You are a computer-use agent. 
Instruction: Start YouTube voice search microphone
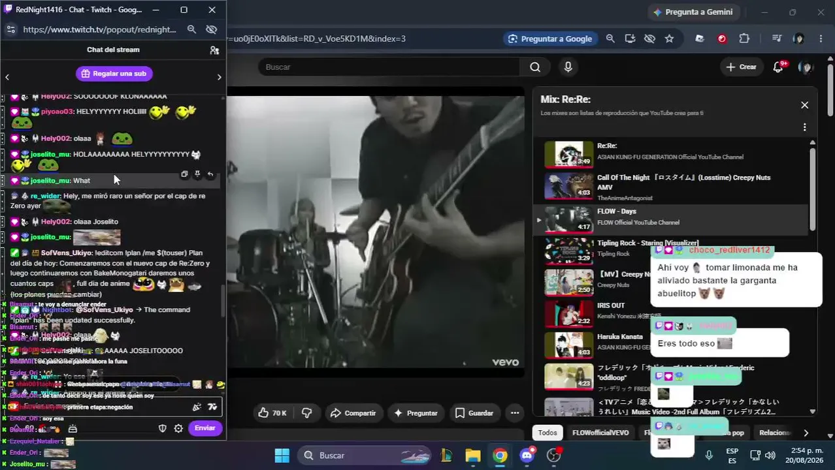pyautogui.click(x=568, y=67)
